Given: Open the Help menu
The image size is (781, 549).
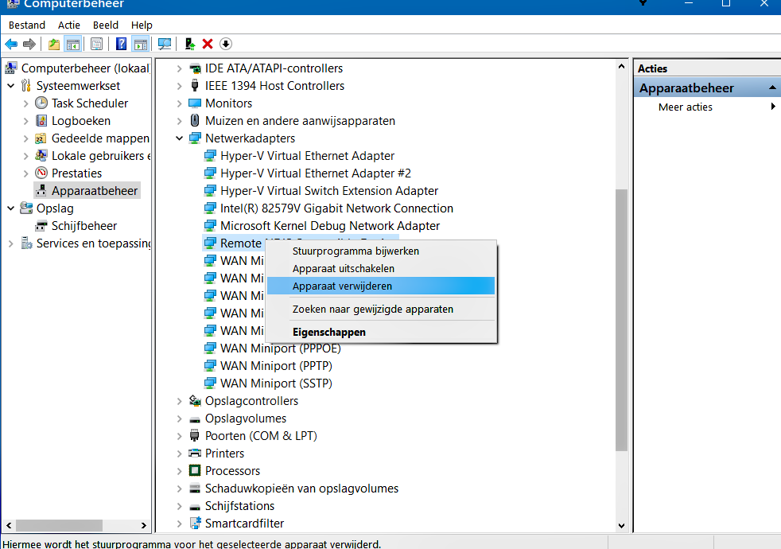Looking at the screenshot, I should tap(142, 25).
